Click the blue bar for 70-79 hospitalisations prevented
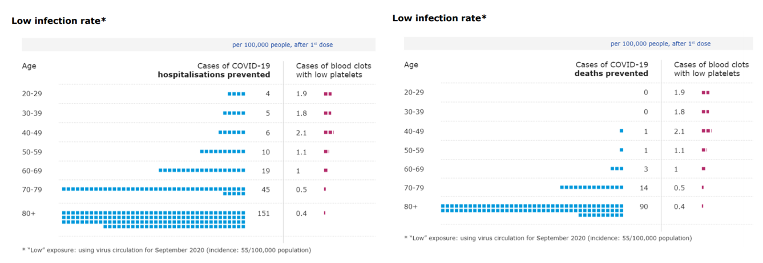 154,189
